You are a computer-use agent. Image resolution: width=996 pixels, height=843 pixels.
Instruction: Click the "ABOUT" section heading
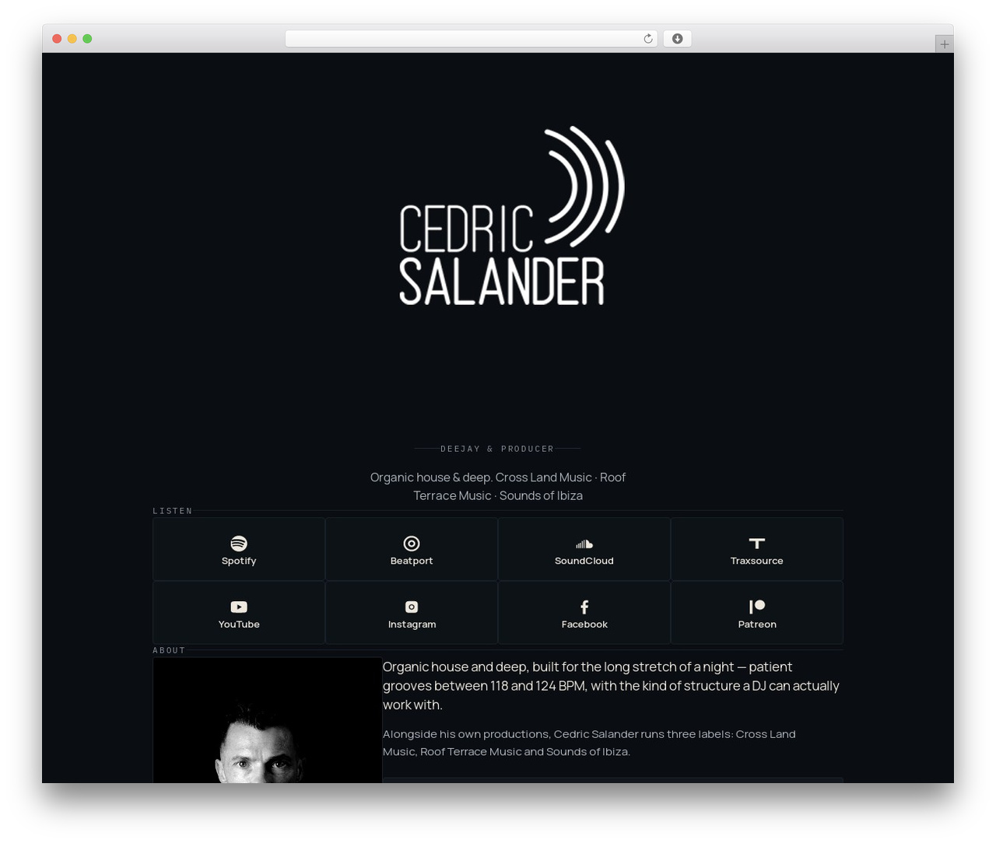(169, 650)
